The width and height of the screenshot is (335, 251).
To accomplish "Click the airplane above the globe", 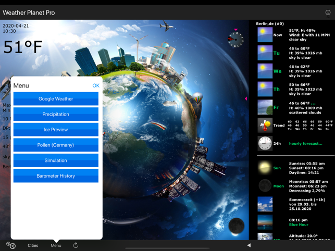I will point(166,26).
